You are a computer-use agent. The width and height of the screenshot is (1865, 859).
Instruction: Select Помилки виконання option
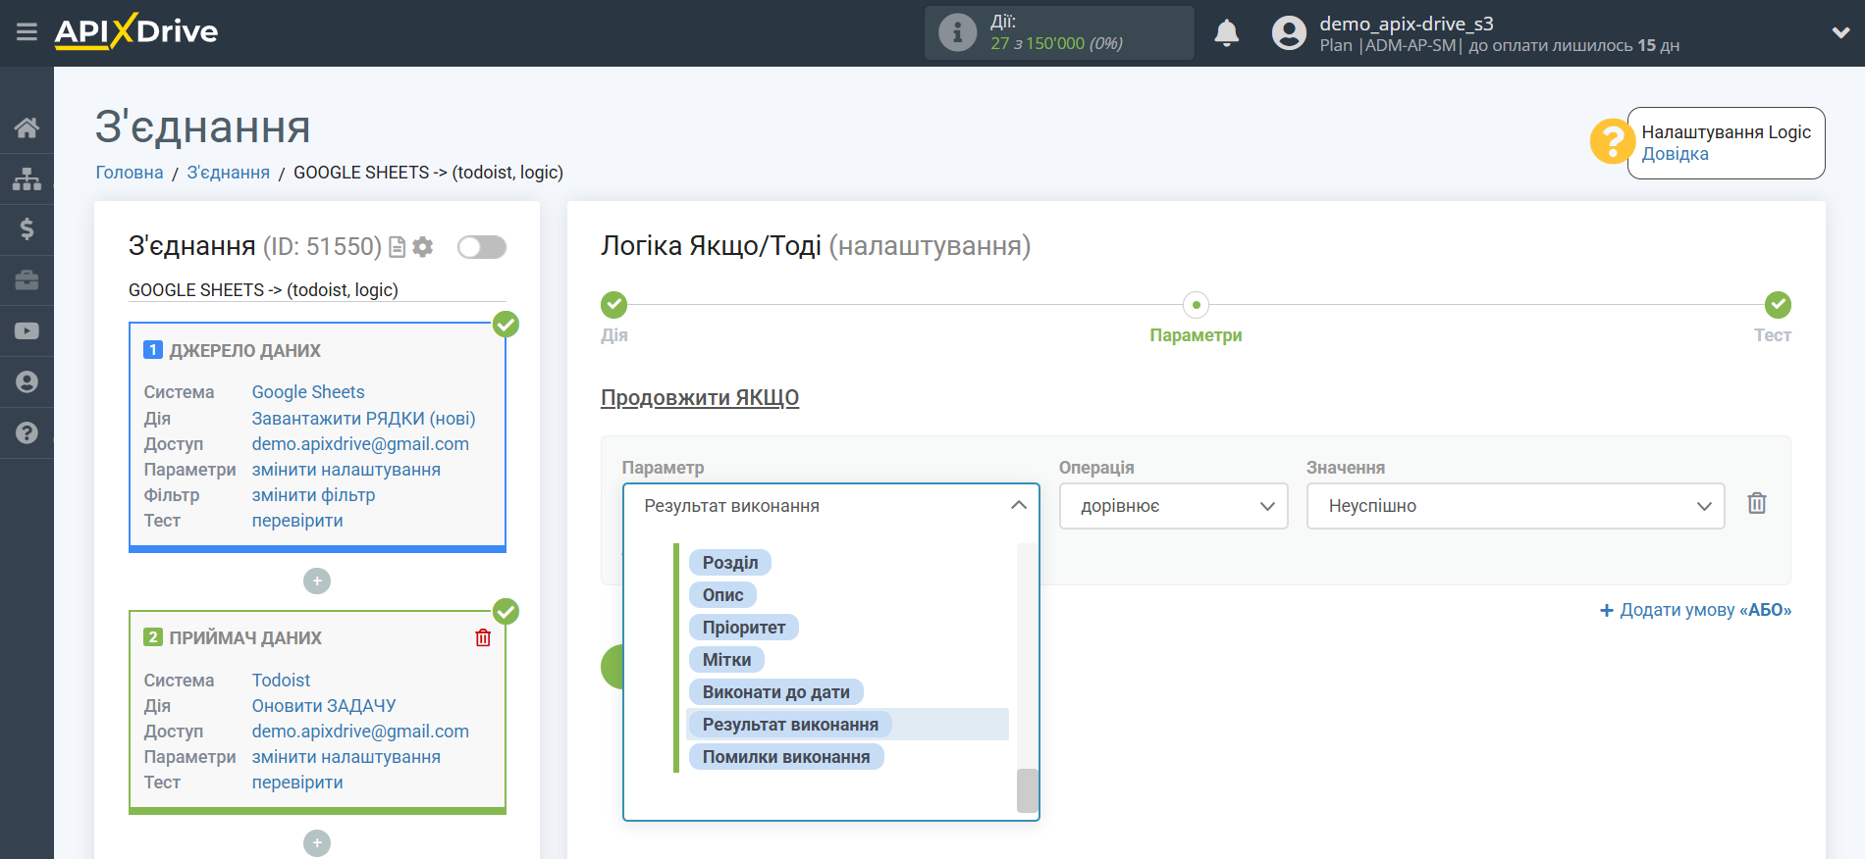click(x=786, y=757)
